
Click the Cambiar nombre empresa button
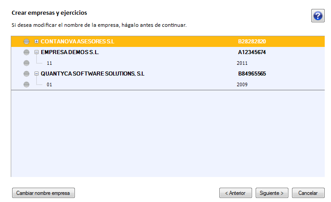pyautogui.click(x=43, y=193)
